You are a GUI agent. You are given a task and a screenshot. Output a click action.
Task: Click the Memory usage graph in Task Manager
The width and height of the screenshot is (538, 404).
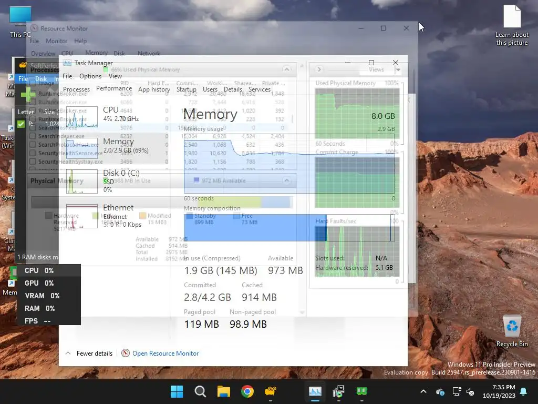point(289,164)
